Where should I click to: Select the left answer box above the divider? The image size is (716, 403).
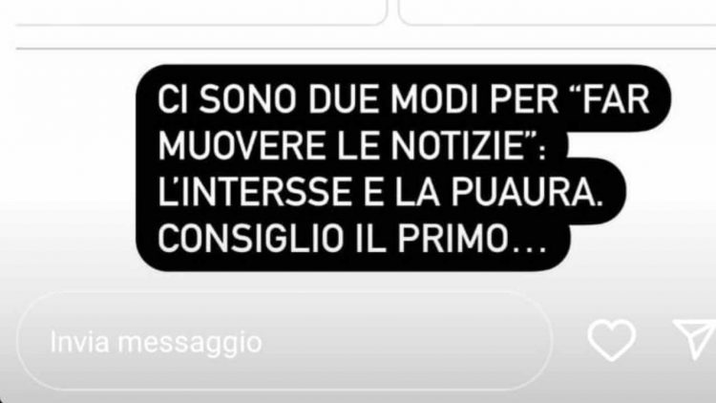click(200, 12)
